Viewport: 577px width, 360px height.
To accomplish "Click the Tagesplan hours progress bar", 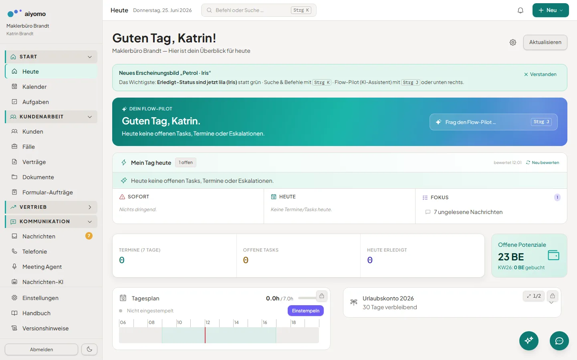I will click(307, 298).
